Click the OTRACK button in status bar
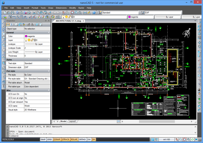This screenshot has height=143, width=203. pos(66,139)
